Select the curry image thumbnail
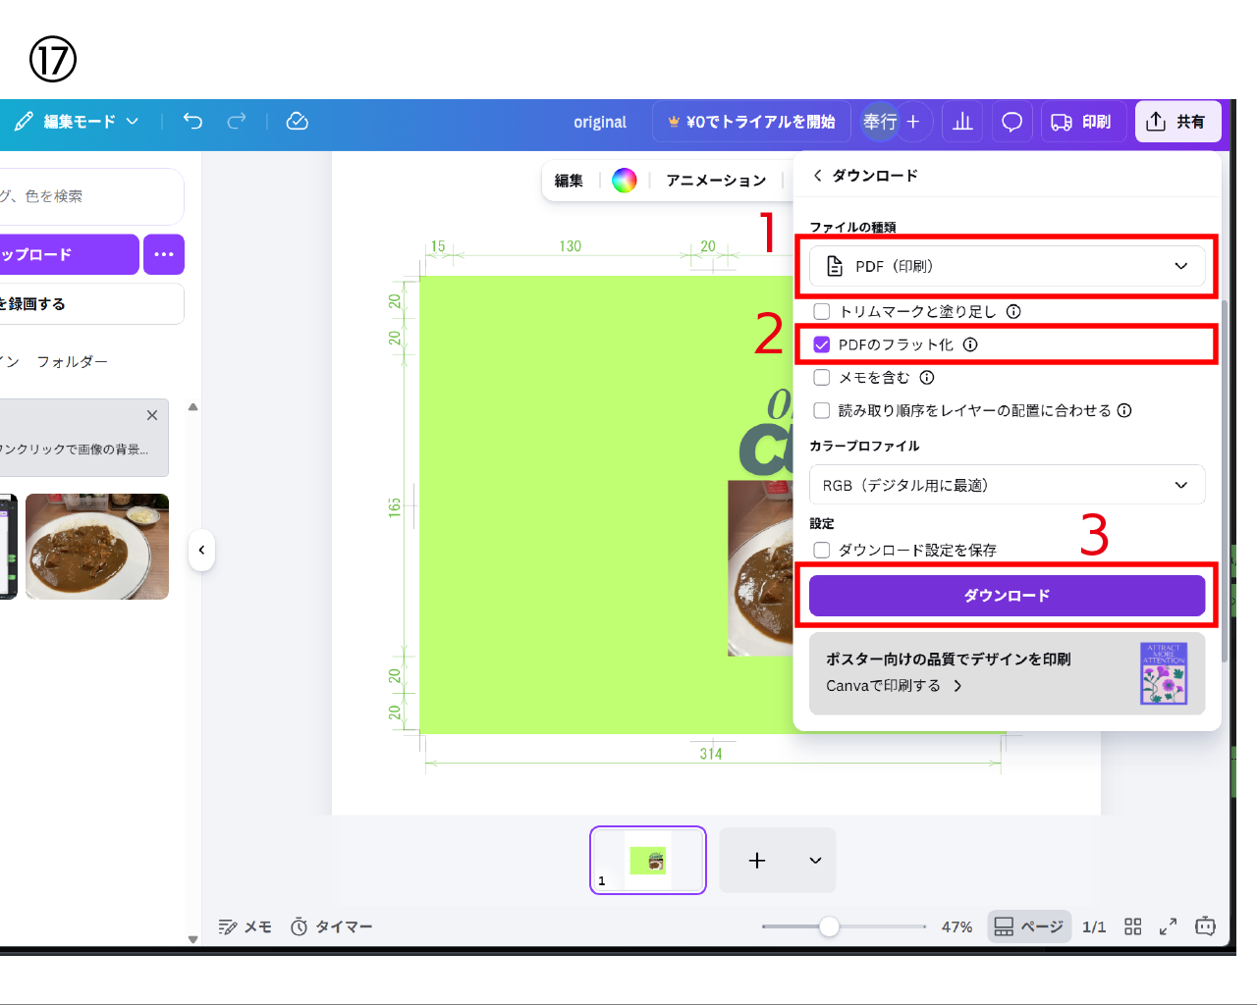 coord(97,547)
